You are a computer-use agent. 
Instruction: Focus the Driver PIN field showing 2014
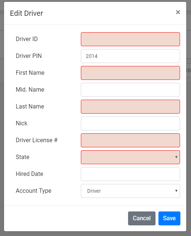130,56
